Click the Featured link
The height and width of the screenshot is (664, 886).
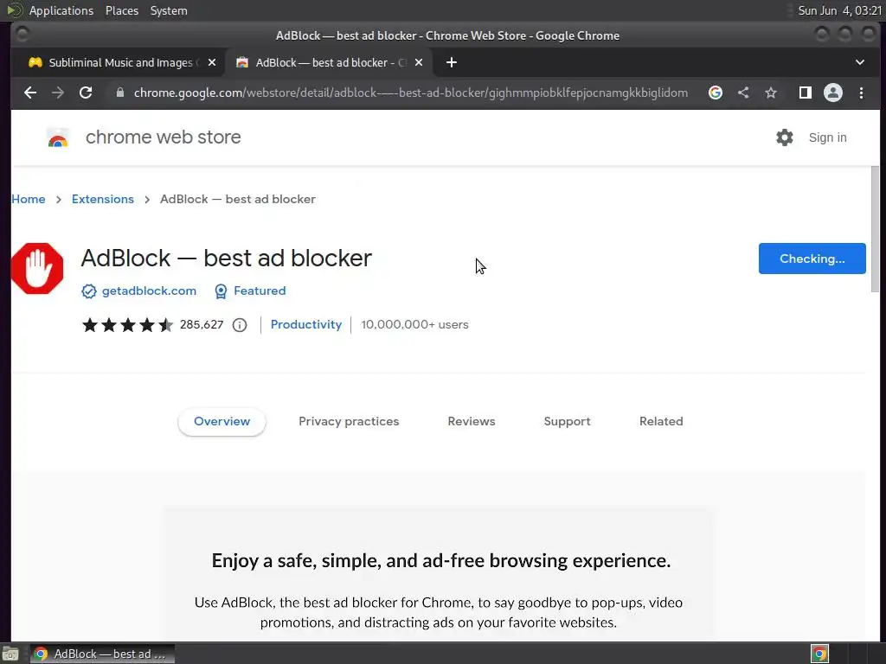coord(260,290)
